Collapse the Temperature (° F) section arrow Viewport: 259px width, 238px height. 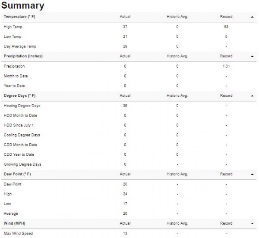[x=252, y=17]
